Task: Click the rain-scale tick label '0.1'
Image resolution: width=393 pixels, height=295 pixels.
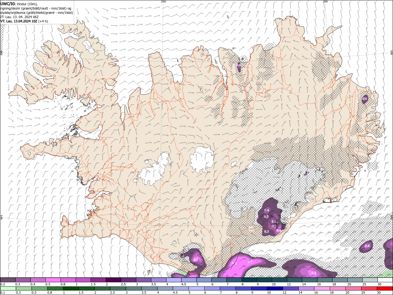Action: pos(3,293)
